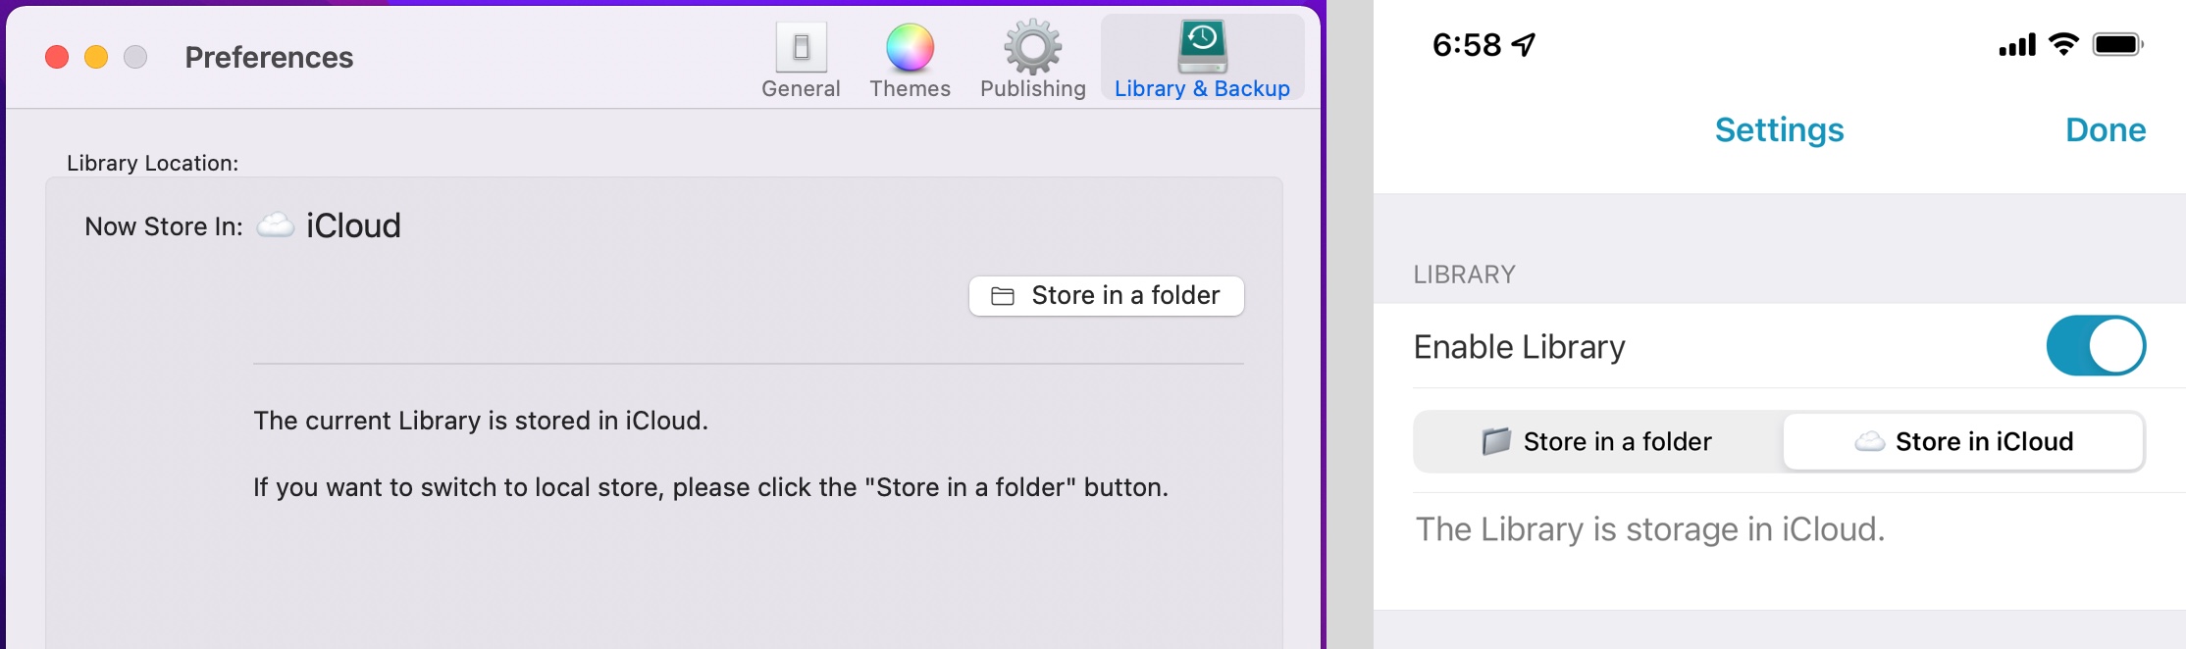Click the Store in a folder button in Preferences
The image size is (2186, 649).
pos(1106,296)
